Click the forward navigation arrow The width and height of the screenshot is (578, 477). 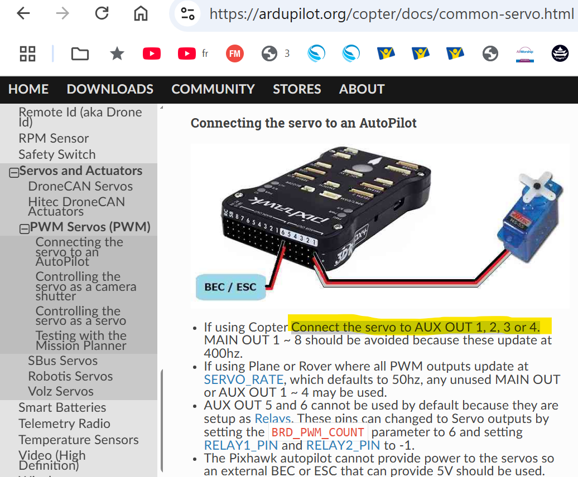pyautogui.click(x=62, y=13)
